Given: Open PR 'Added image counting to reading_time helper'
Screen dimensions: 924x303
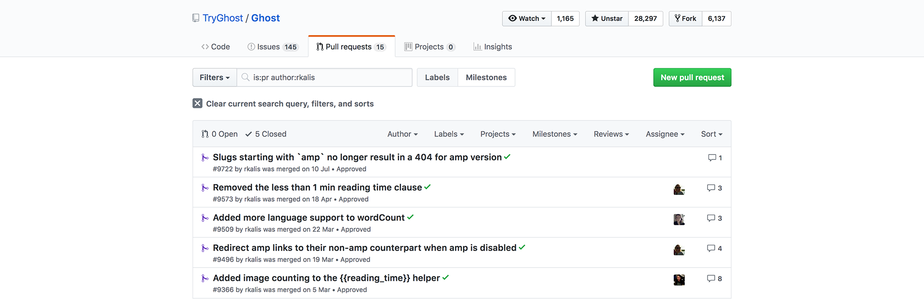Looking at the screenshot, I should 326,278.
